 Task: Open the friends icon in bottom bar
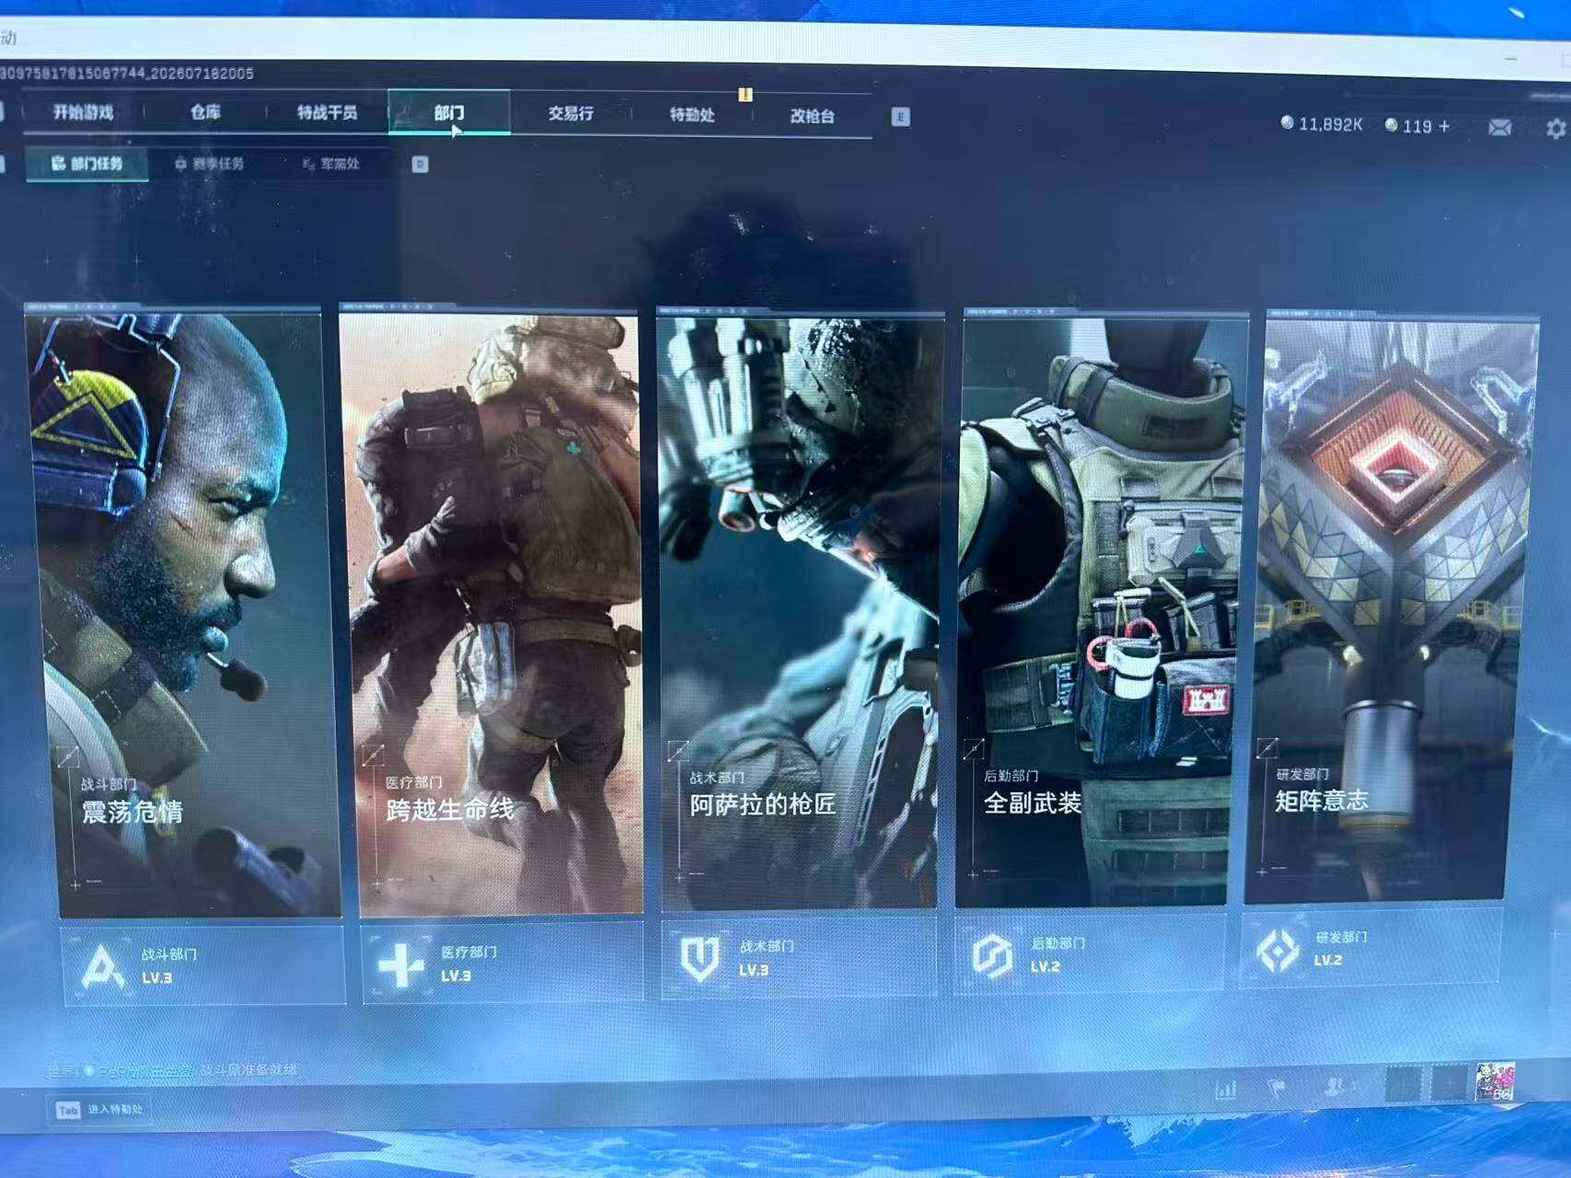(x=1334, y=1088)
